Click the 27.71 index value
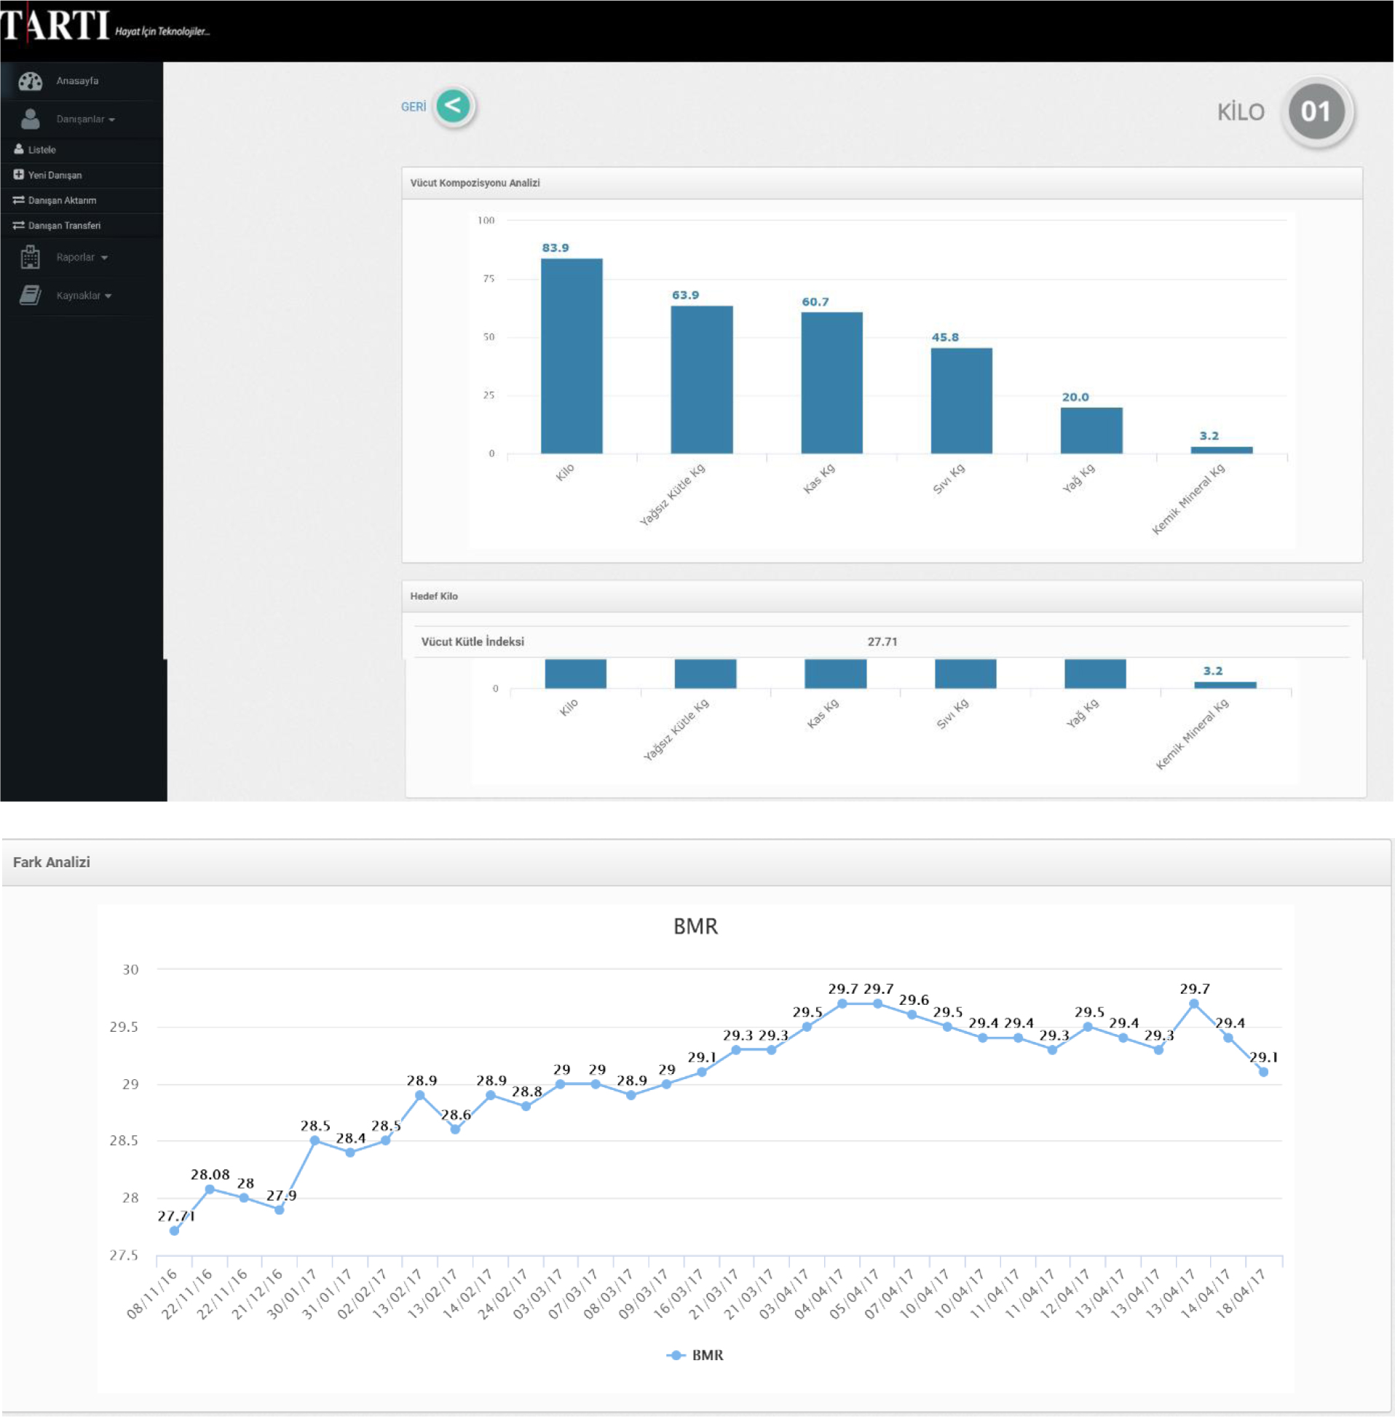Image resolution: width=1395 pixels, height=1417 pixels. [882, 642]
